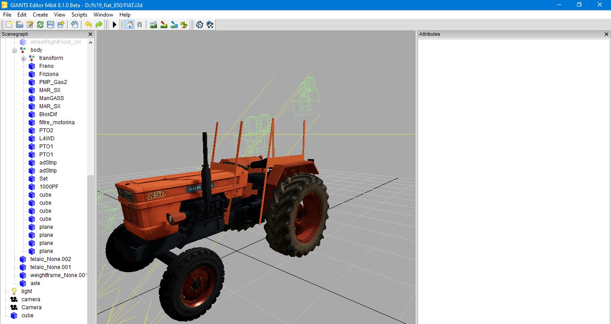Click the blue cube icon beside BlokDif
The image size is (611, 324).
point(32,114)
